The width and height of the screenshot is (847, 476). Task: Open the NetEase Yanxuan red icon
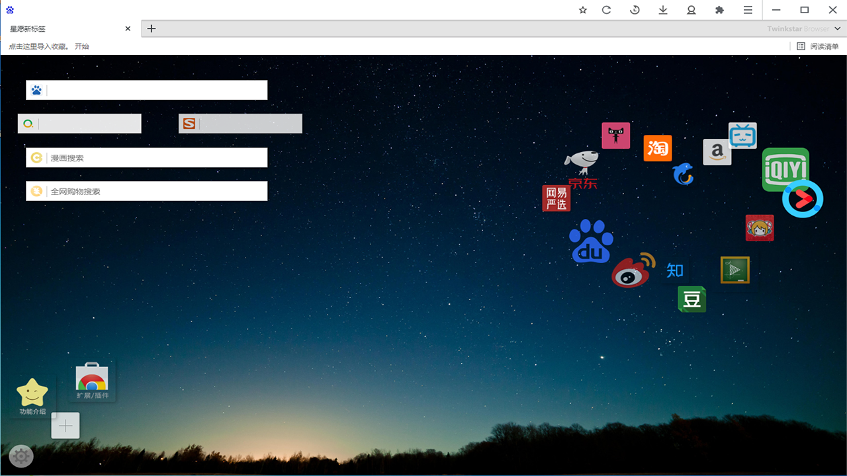[556, 198]
